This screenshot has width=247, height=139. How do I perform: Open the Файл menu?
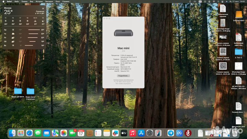coord(16,1)
